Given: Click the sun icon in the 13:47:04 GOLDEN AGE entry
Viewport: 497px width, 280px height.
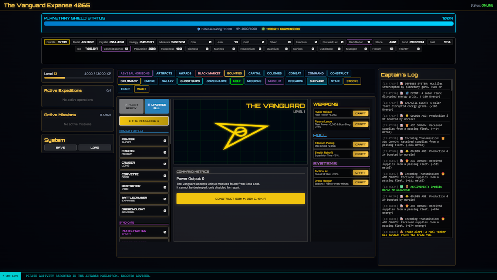Looking at the screenshot, I should (x=407, y=151).
